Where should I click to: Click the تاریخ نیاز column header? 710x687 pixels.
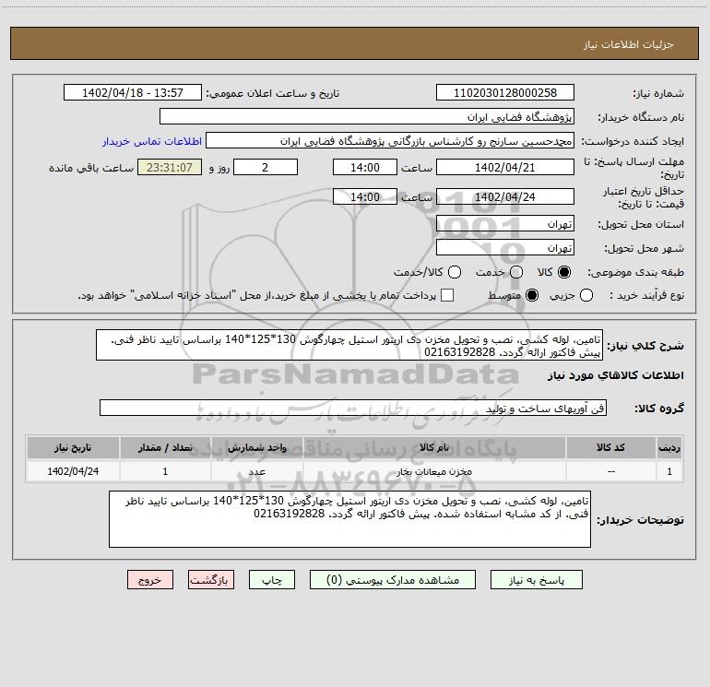pos(73,447)
